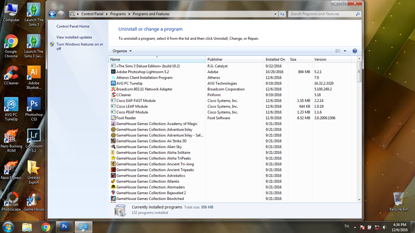Select Untitled Export folder on desktop
This screenshot has height=233, width=415.
tap(34, 172)
